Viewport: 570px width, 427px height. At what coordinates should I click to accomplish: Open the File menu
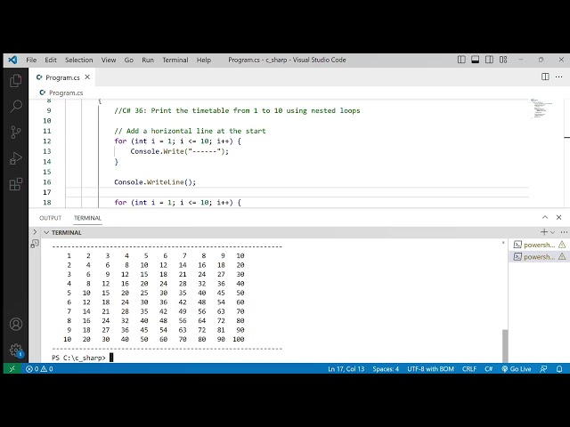pyautogui.click(x=31, y=60)
